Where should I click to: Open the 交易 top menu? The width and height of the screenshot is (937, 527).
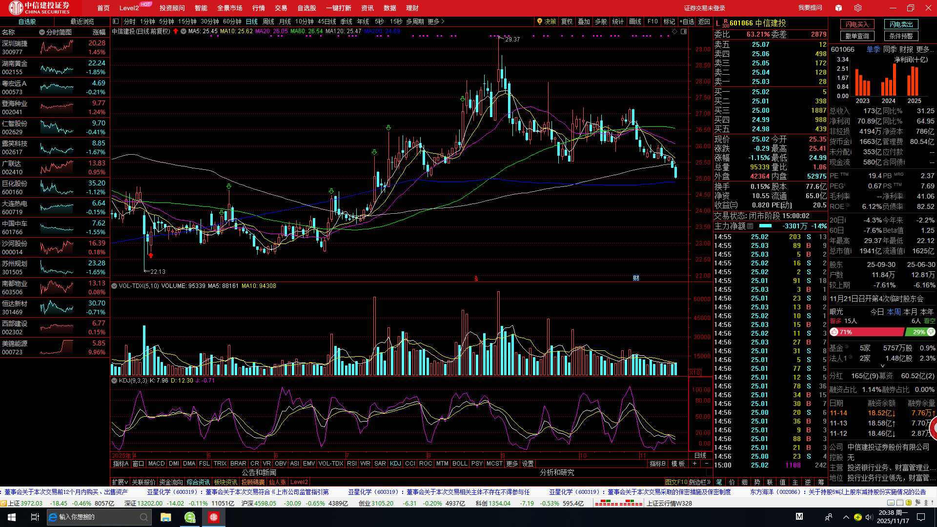click(x=281, y=8)
